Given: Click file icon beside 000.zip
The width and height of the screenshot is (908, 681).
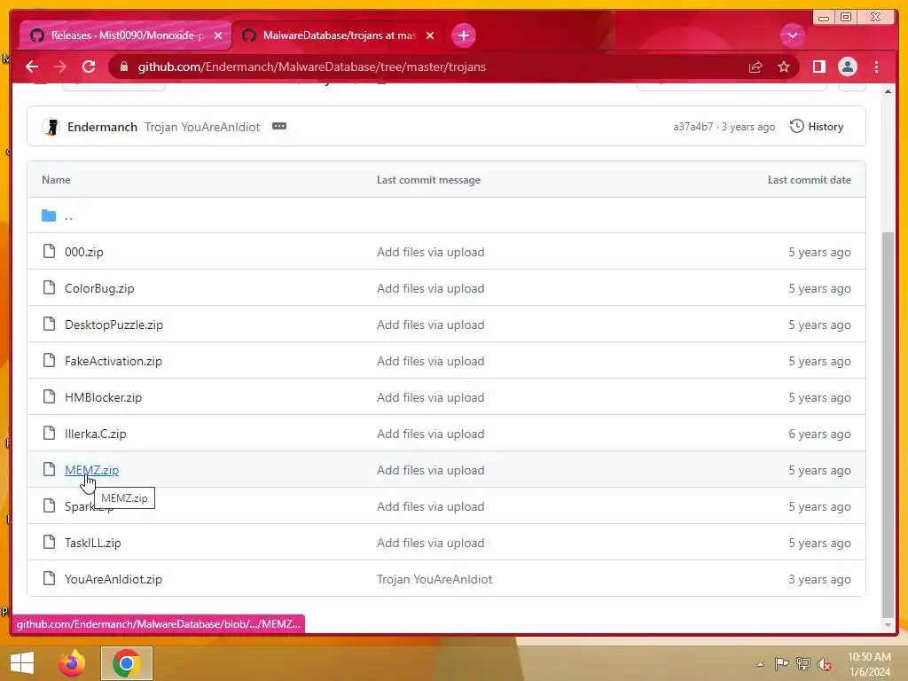Looking at the screenshot, I should [50, 251].
